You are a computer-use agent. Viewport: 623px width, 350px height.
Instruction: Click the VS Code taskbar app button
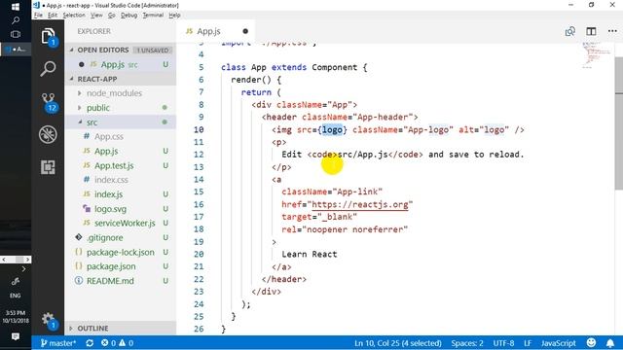pyautogui.click(x=16, y=50)
